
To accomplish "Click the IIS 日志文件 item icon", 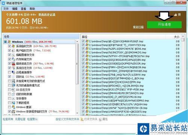I will 14,90.
